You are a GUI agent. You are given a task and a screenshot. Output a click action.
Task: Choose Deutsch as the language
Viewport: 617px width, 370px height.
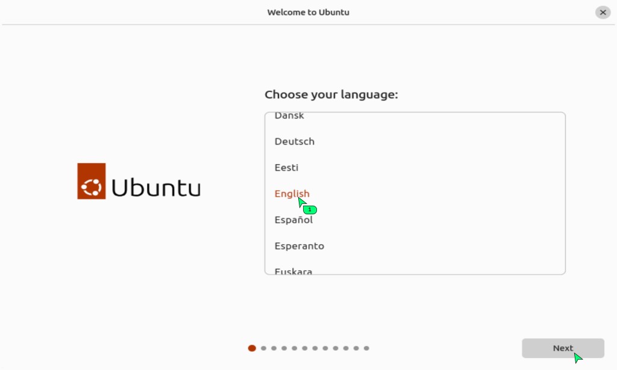(295, 141)
